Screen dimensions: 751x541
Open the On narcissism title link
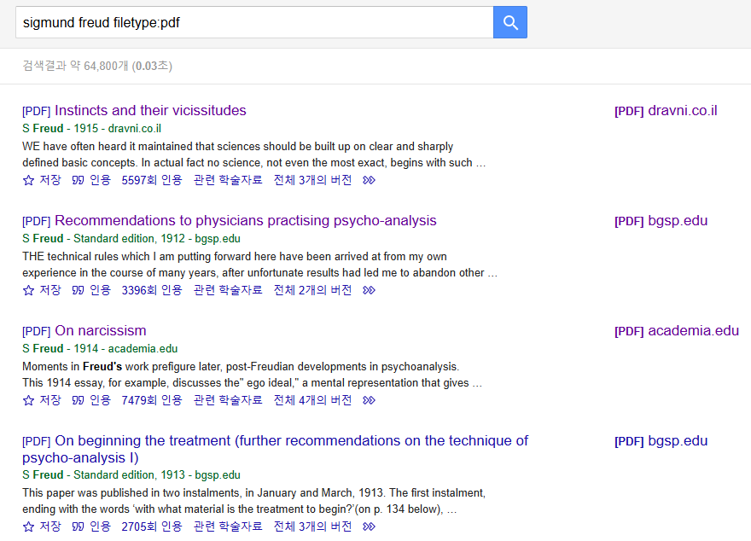[x=101, y=331]
